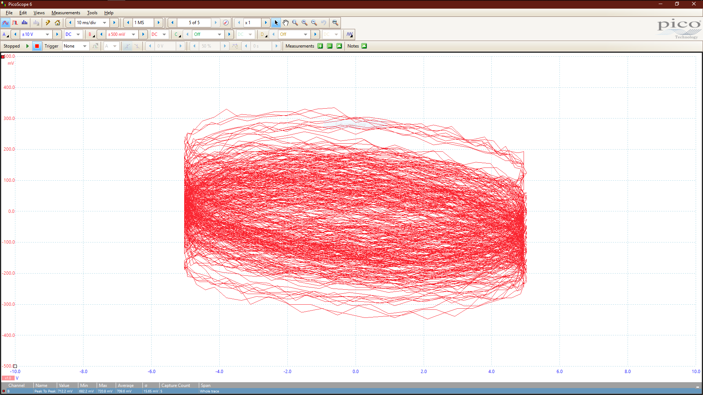Image resolution: width=703 pixels, height=395 pixels.
Task: Open the Measurements menu
Action: pyautogui.click(x=66, y=13)
